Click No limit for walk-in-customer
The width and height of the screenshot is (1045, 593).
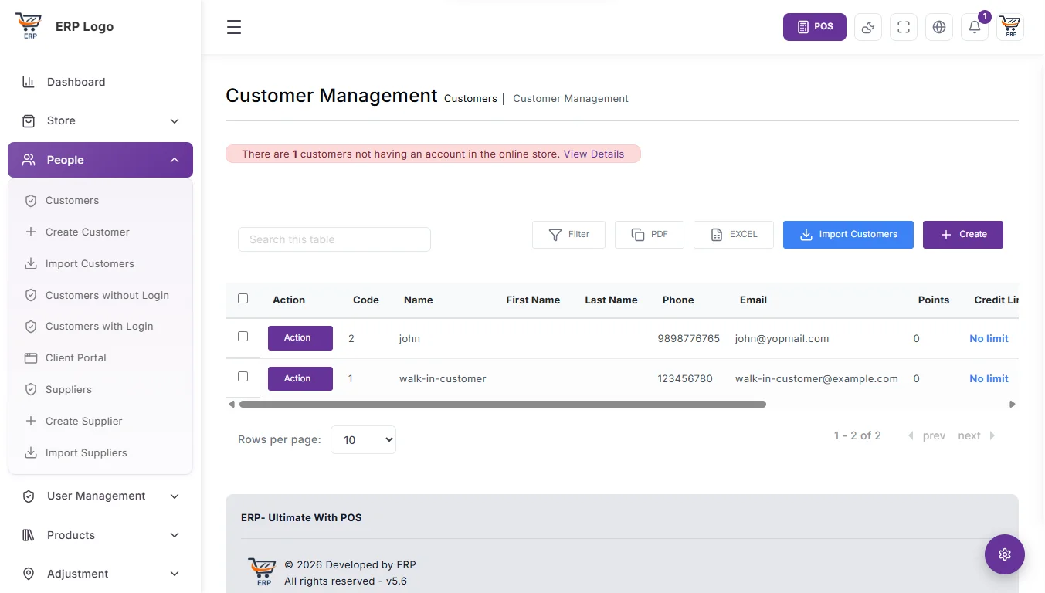point(989,378)
